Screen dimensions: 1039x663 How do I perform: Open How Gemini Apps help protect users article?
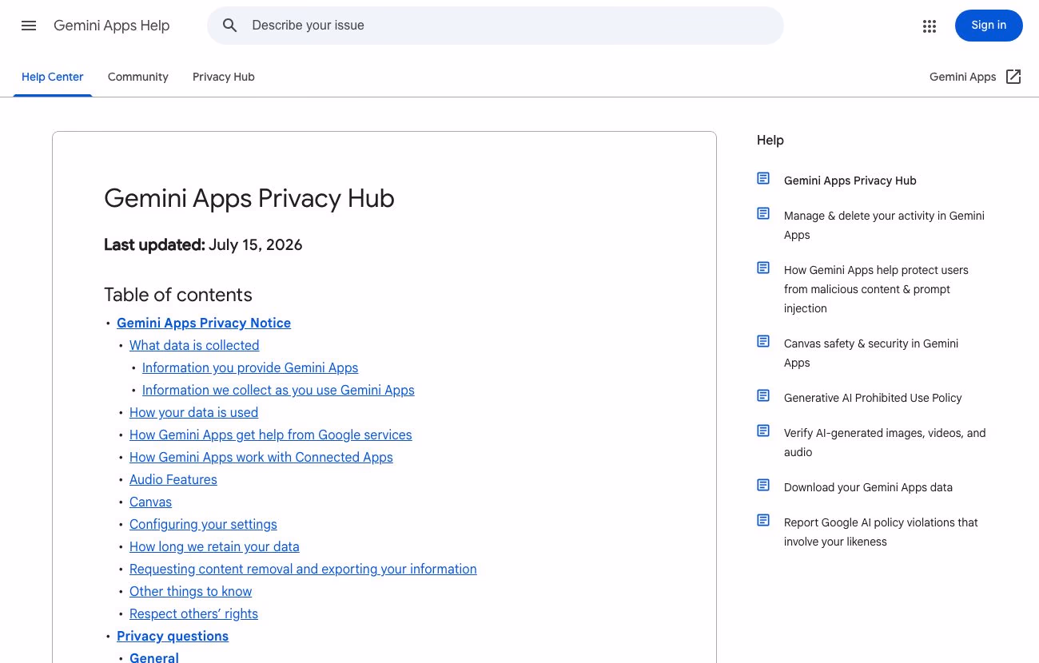[x=876, y=289]
